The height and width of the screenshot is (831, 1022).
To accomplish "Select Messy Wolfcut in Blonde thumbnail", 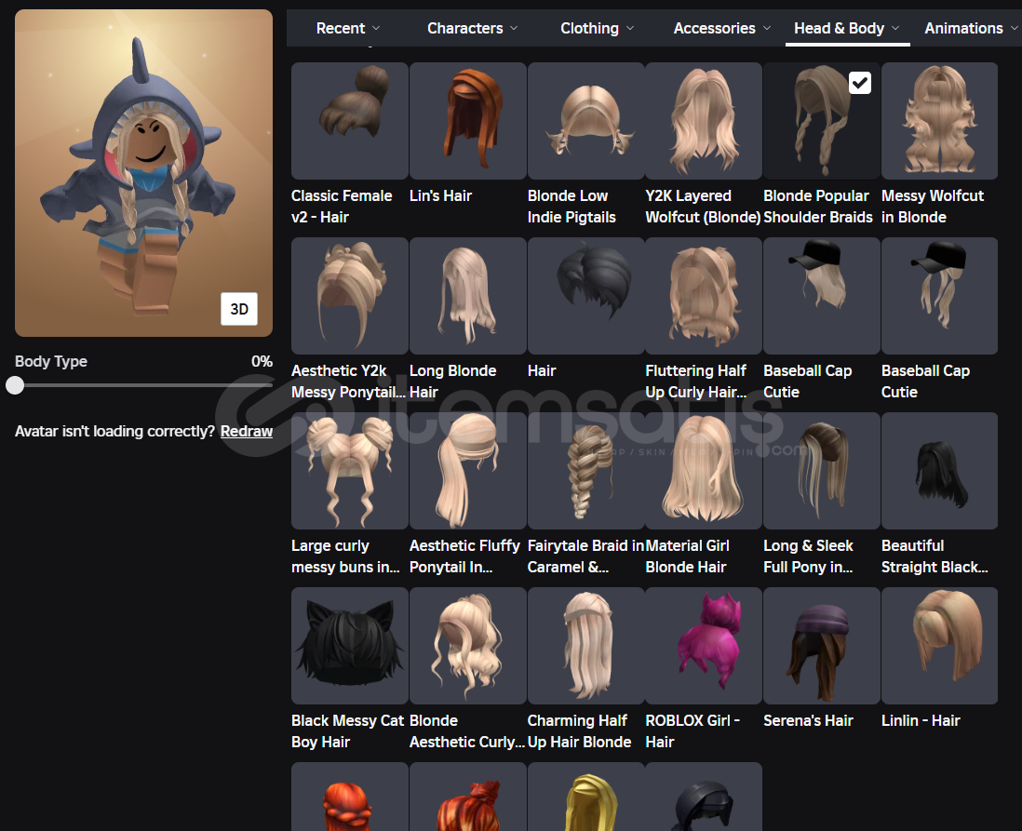I will [939, 121].
